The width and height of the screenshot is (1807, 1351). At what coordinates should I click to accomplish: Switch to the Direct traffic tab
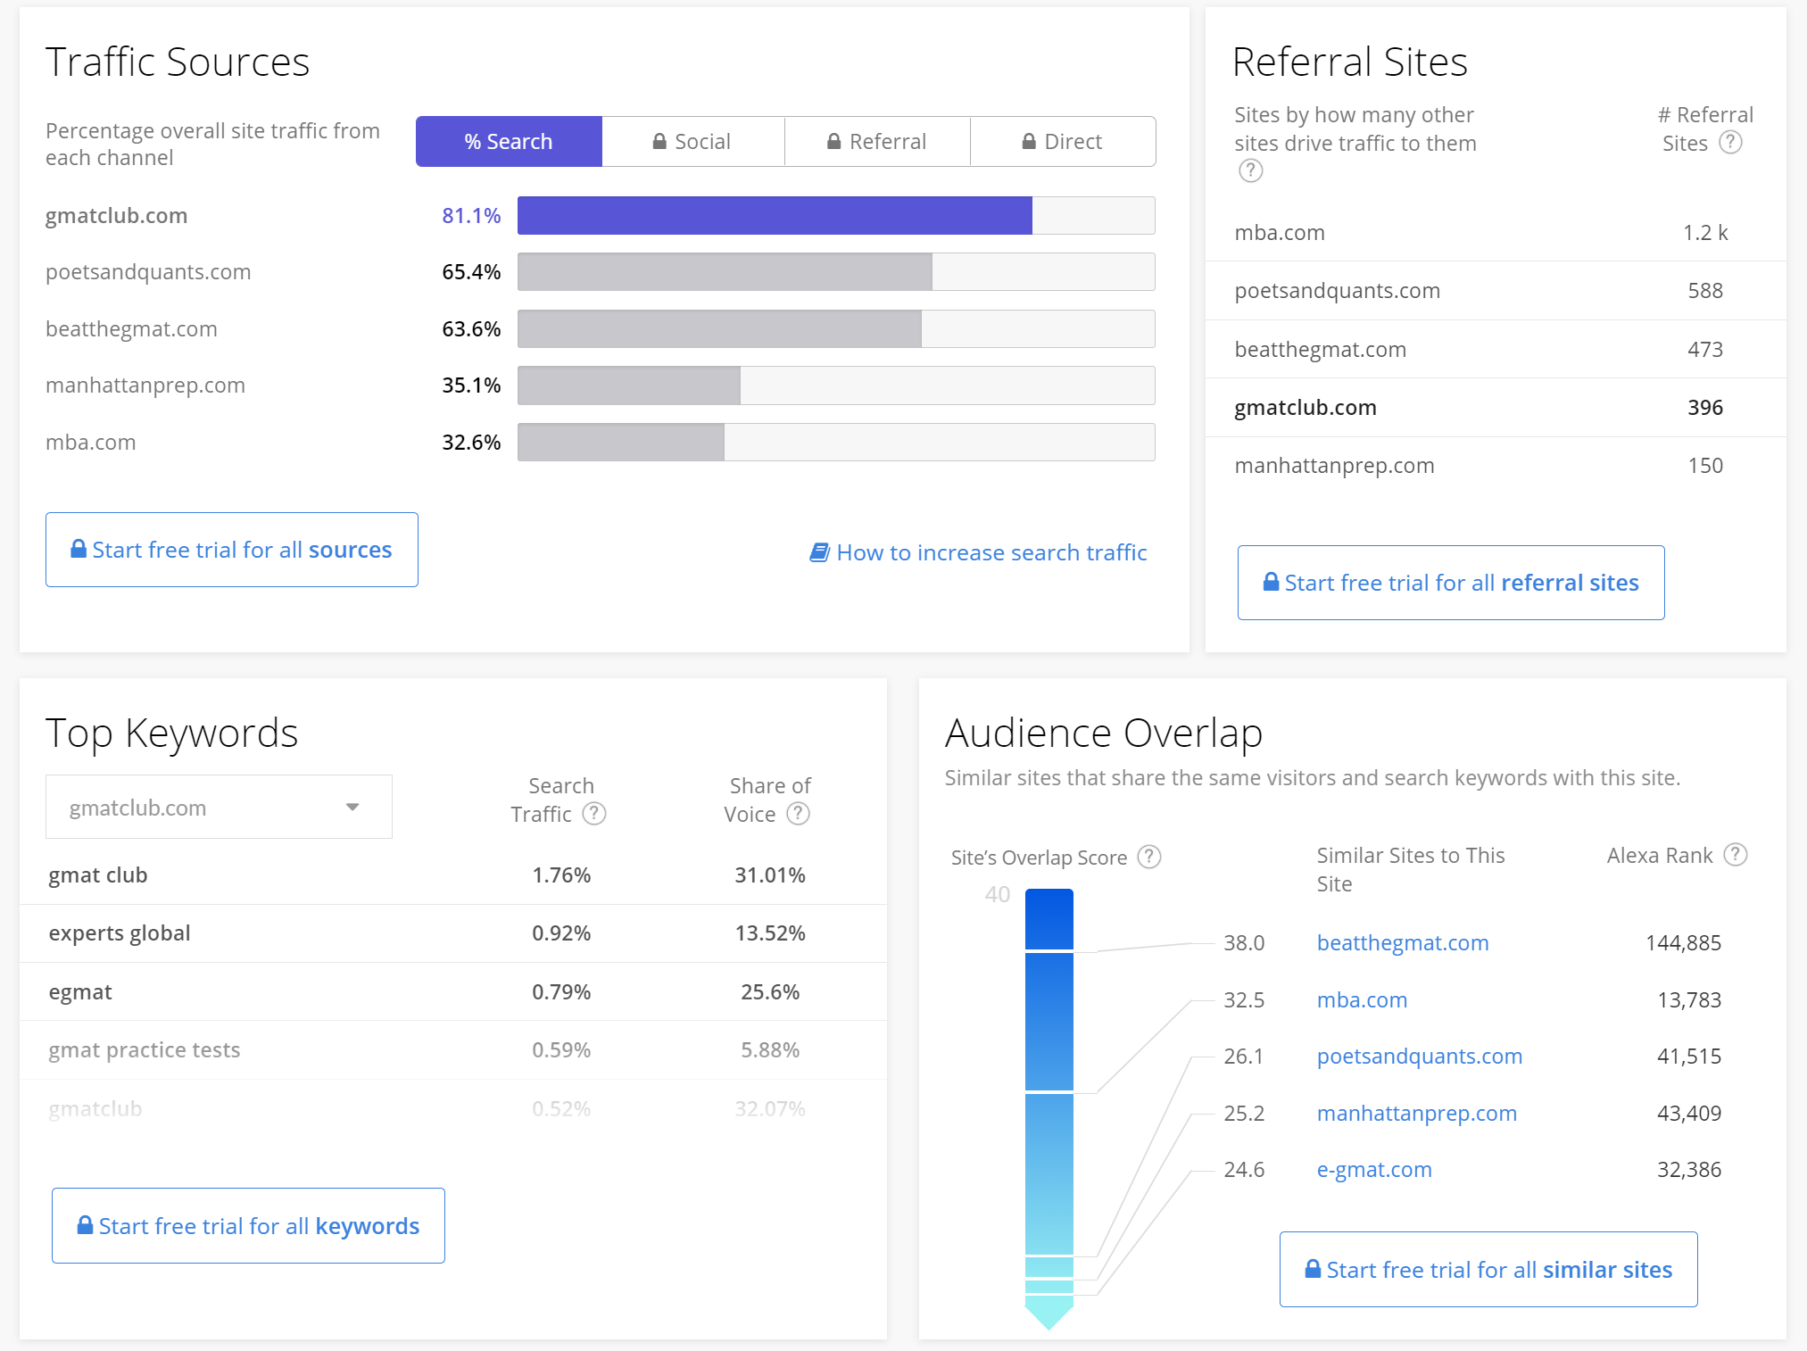click(1062, 142)
